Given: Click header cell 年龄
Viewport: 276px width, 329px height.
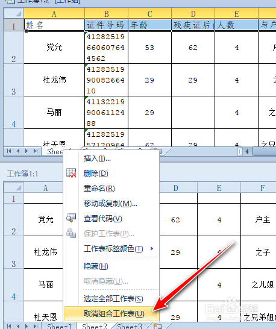Looking at the screenshot, I should 149,25.
